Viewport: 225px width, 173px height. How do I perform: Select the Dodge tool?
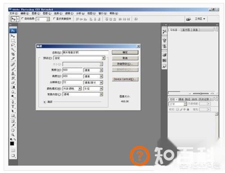click(x=13, y=96)
